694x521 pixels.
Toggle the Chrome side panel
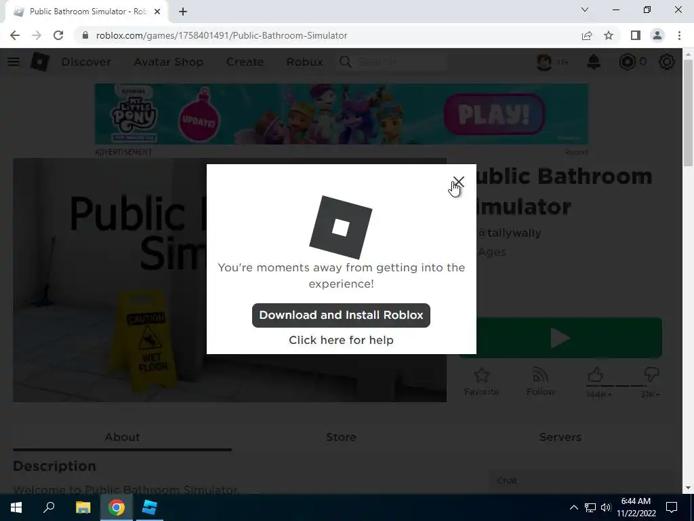pyautogui.click(x=636, y=35)
